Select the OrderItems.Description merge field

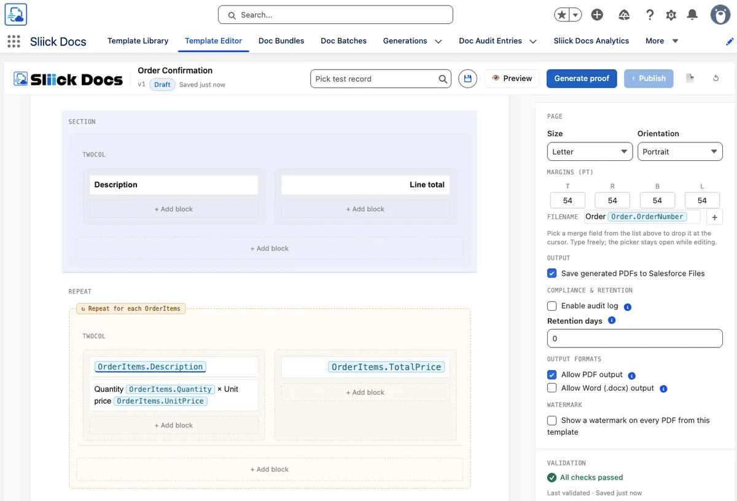tap(150, 367)
